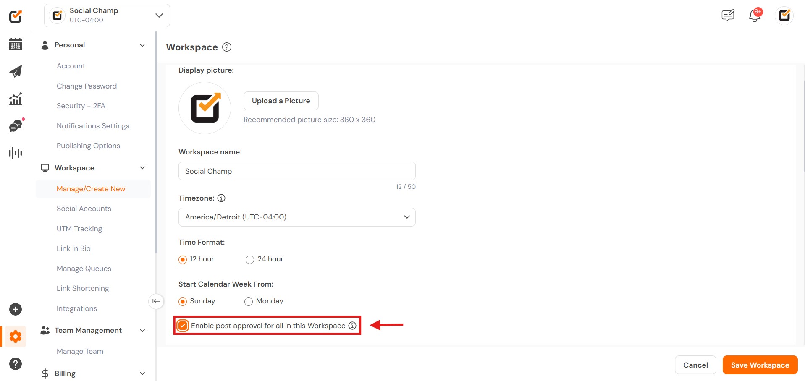Viewport: 805px width, 381px height.
Task: Open the Social Champ workspace switcher
Action: point(107,16)
